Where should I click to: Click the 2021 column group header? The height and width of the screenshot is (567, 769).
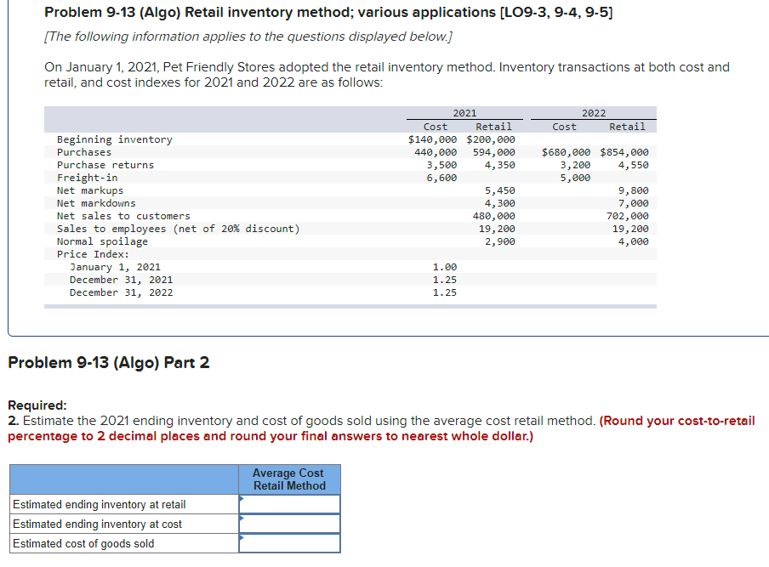(x=464, y=113)
